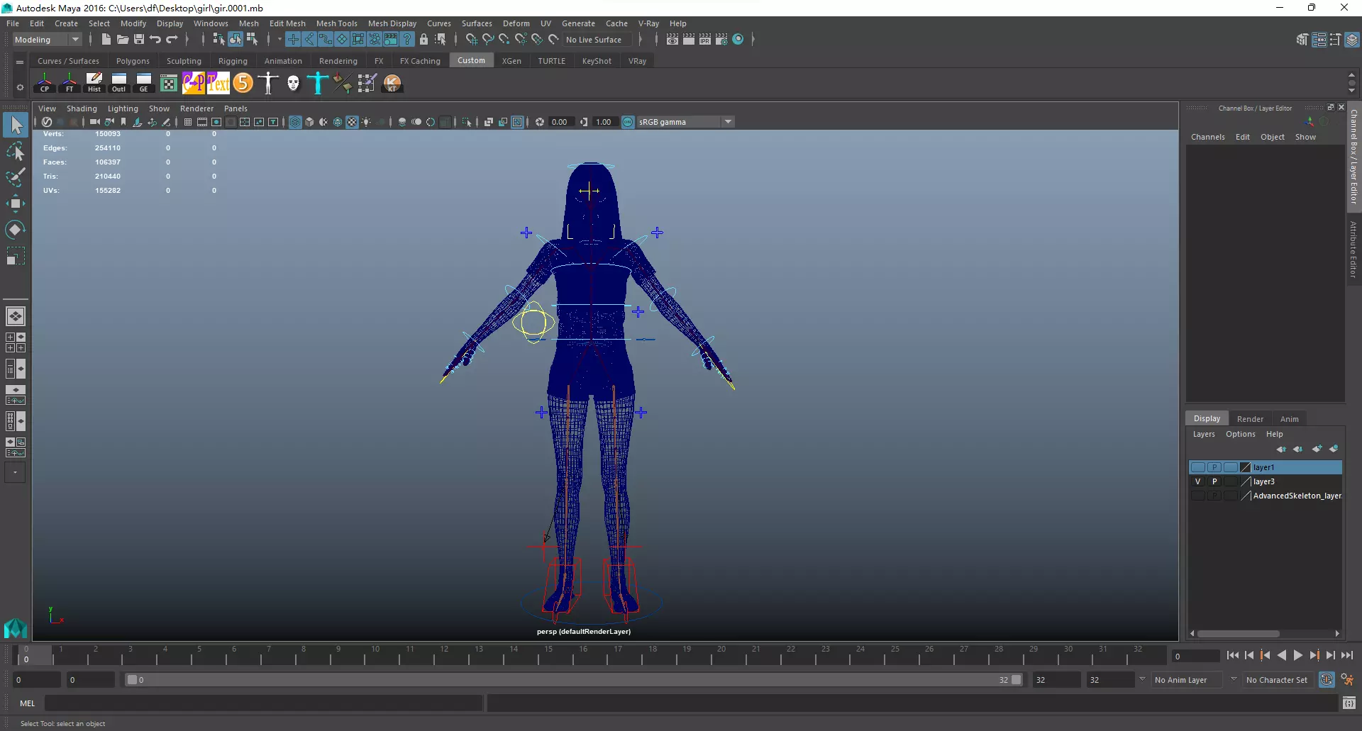Click the KT orange round shelf icon
Viewport: 1362px width, 731px height.
392,83
